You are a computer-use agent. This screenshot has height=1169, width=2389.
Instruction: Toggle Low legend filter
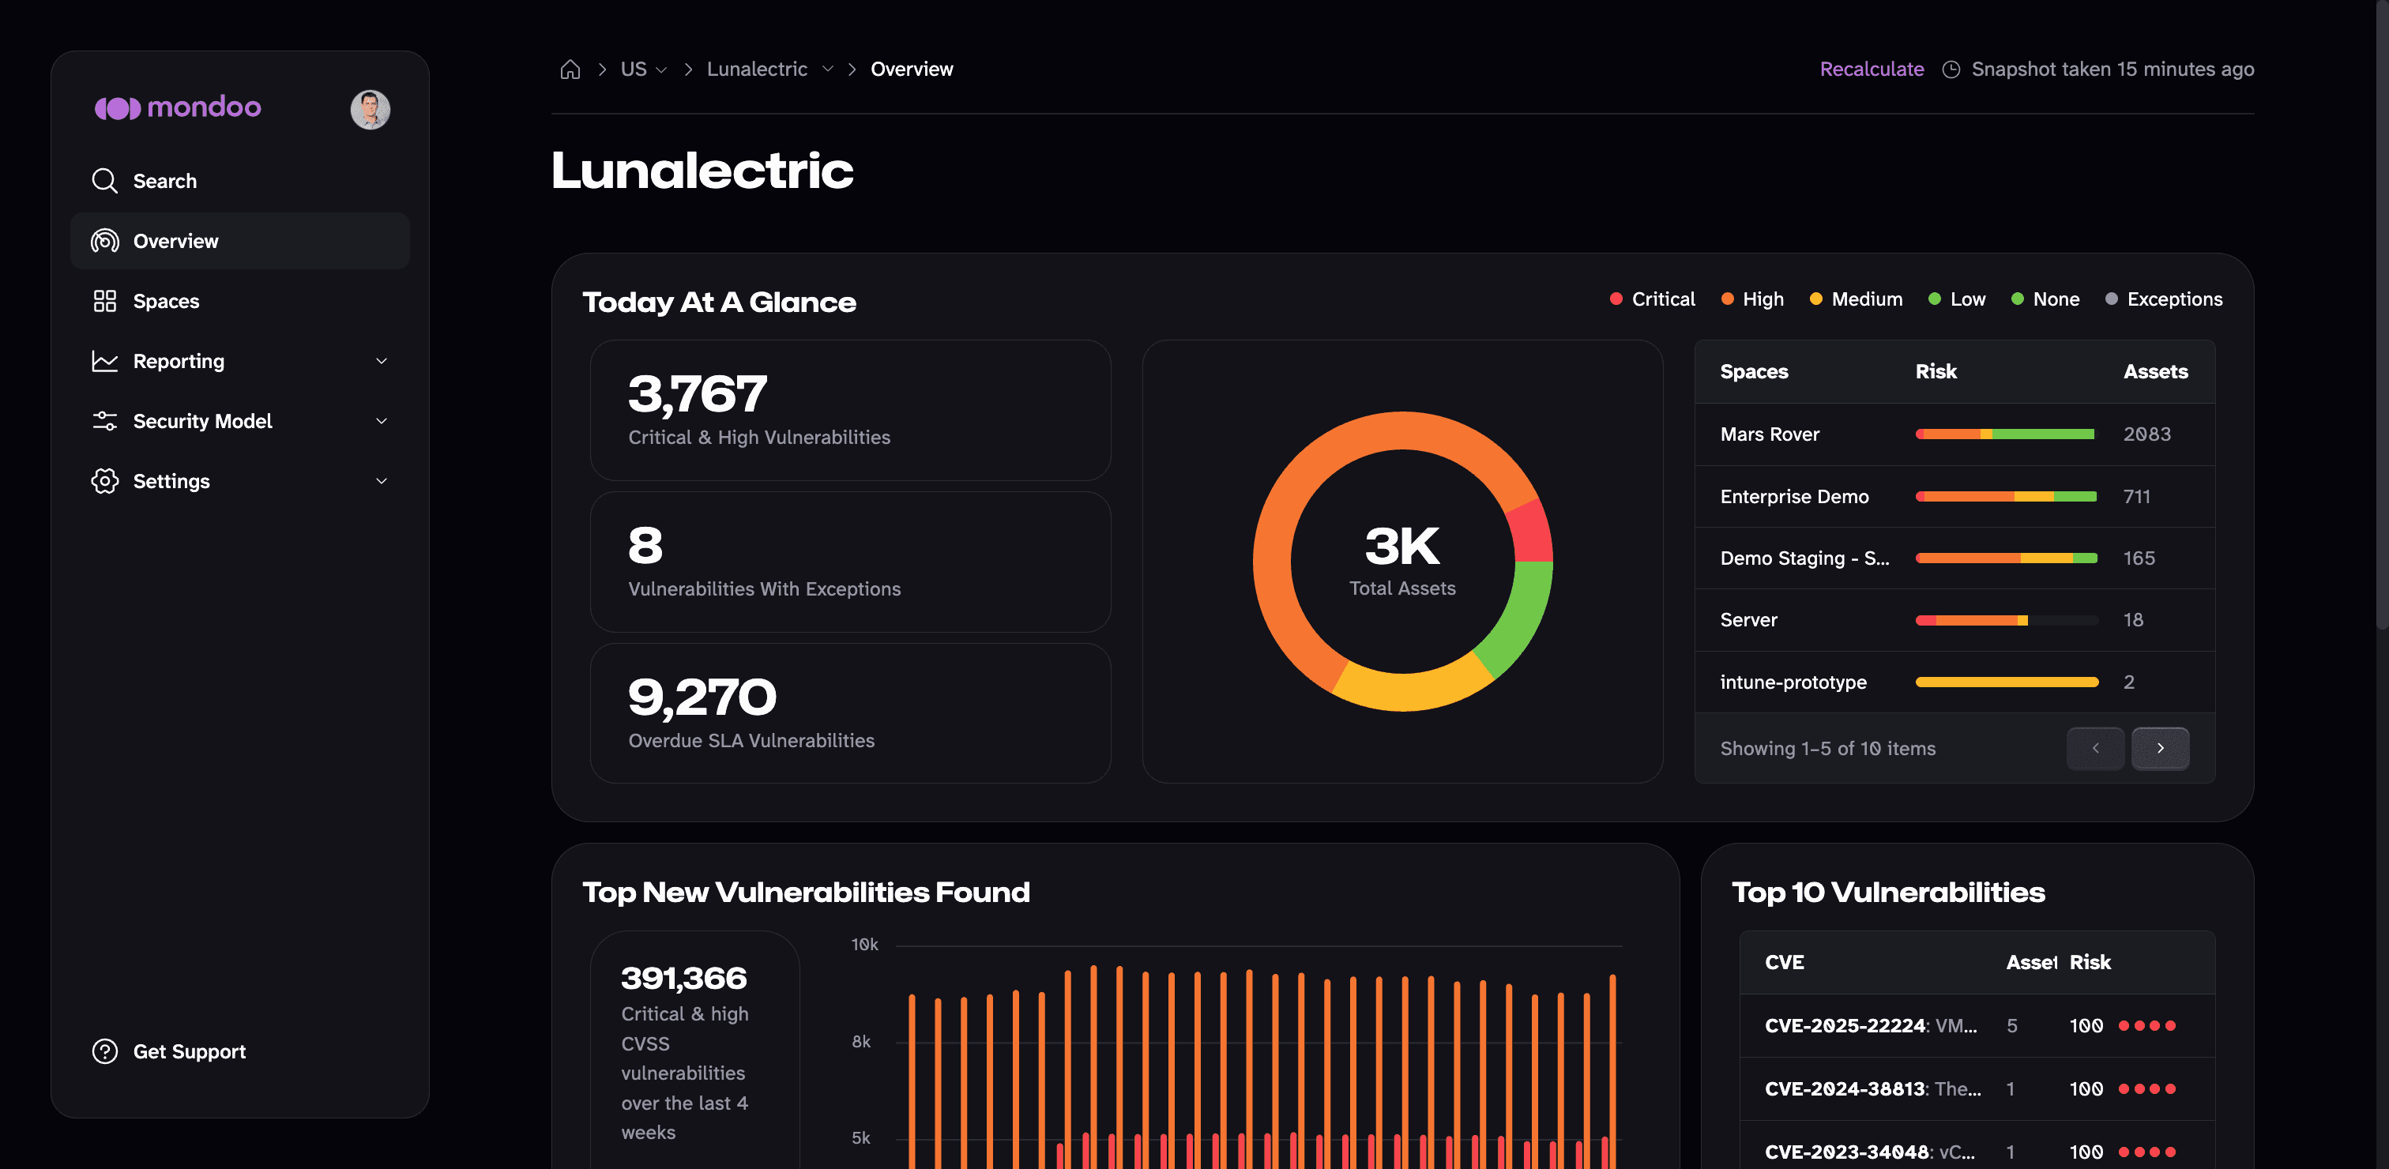click(x=1957, y=299)
